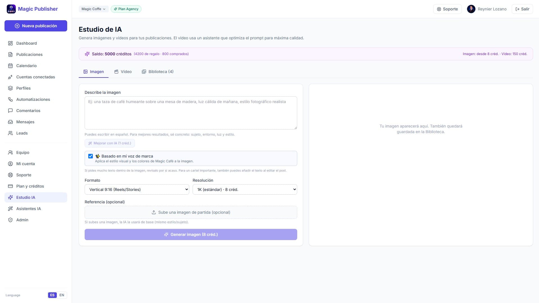
Task: Click the Mensajes inbox icon
Action: [10, 122]
